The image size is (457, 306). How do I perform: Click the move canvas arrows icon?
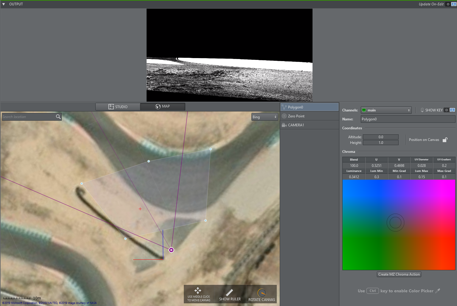(198, 290)
